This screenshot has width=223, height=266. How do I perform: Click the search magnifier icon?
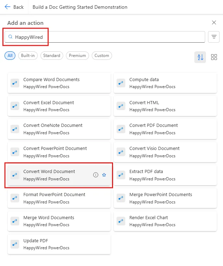coord(10,37)
